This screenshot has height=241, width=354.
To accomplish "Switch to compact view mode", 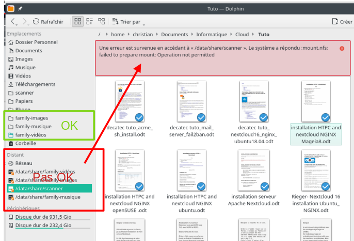I will 90,22.
